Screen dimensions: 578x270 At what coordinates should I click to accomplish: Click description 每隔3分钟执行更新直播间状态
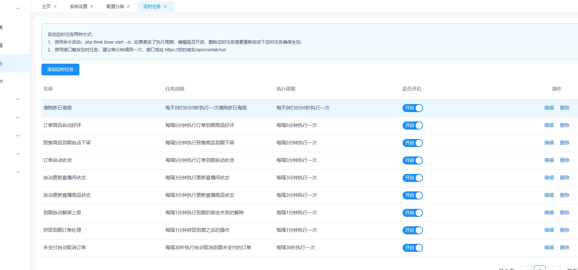(197, 178)
